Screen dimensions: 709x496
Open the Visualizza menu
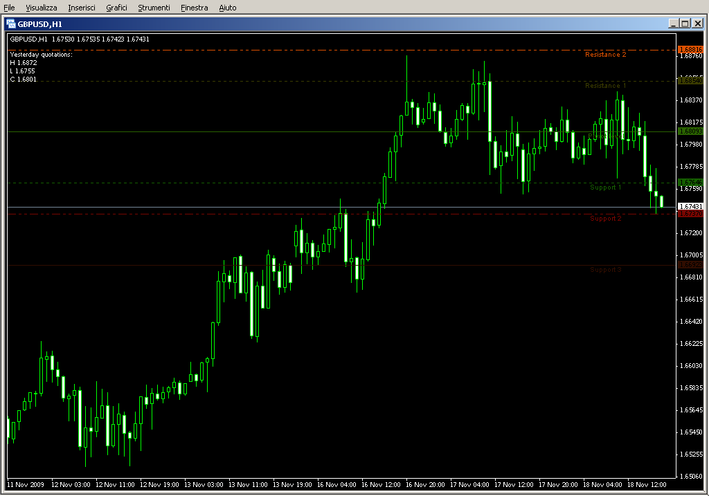[41, 8]
